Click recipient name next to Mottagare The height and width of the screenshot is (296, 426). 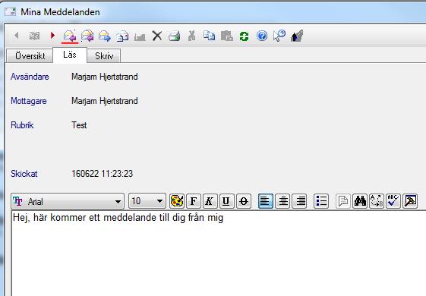click(x=105, y=101)
